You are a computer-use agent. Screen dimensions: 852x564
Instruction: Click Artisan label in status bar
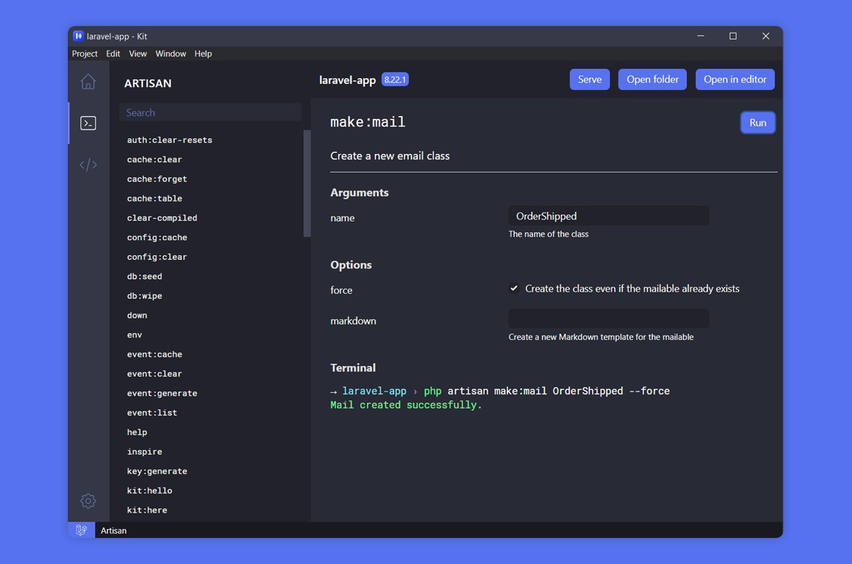[113, 531]
